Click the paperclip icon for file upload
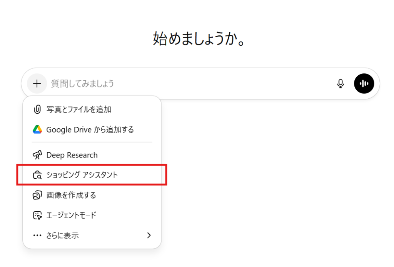Screen dimensions: 394x267 37,109
